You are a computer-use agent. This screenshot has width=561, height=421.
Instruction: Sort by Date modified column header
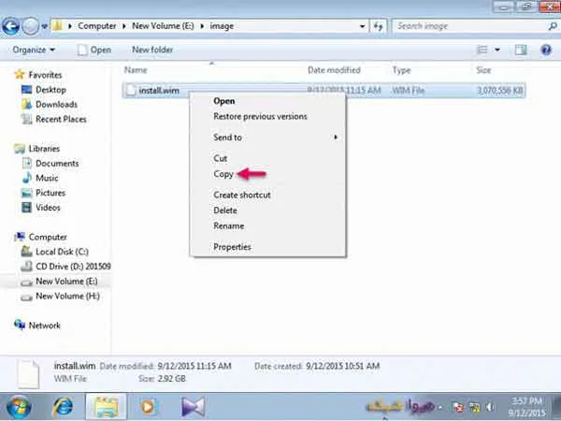click(x=334, y=70)
